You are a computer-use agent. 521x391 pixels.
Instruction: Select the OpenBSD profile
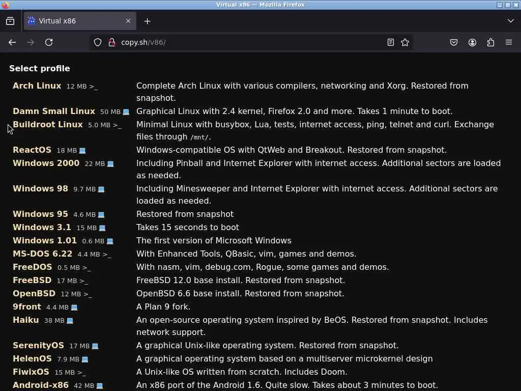[x=34, y=294]
